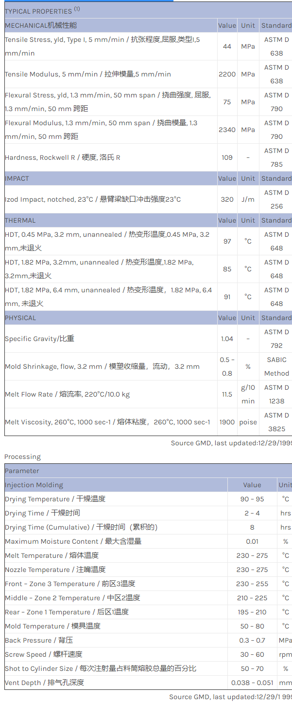Select the Specific Gravity value 1.04
292x705 pixels.
coord(227,339)
